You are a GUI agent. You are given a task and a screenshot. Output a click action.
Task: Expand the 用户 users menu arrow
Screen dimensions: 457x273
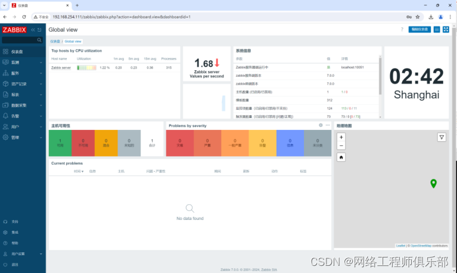41,127
